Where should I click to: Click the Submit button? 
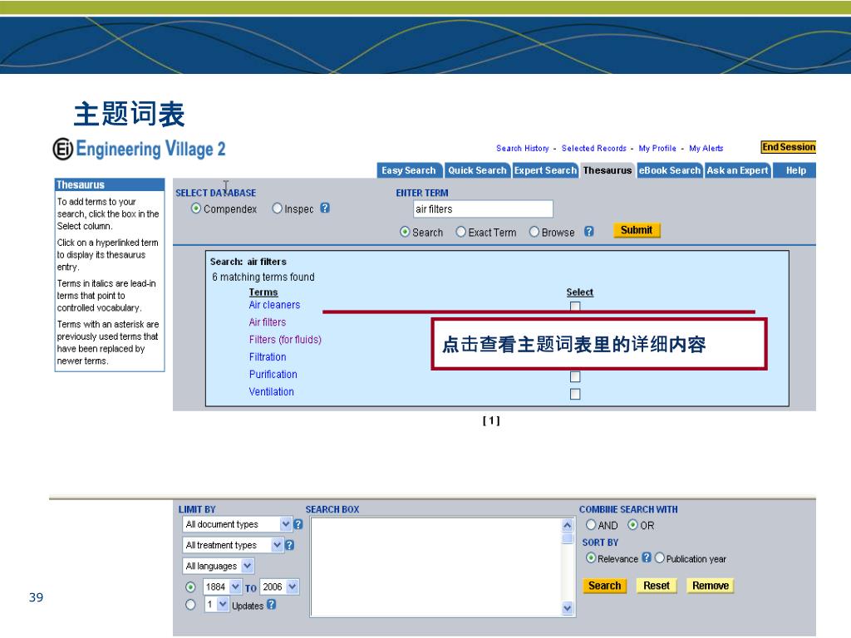[x=637, y=230]
